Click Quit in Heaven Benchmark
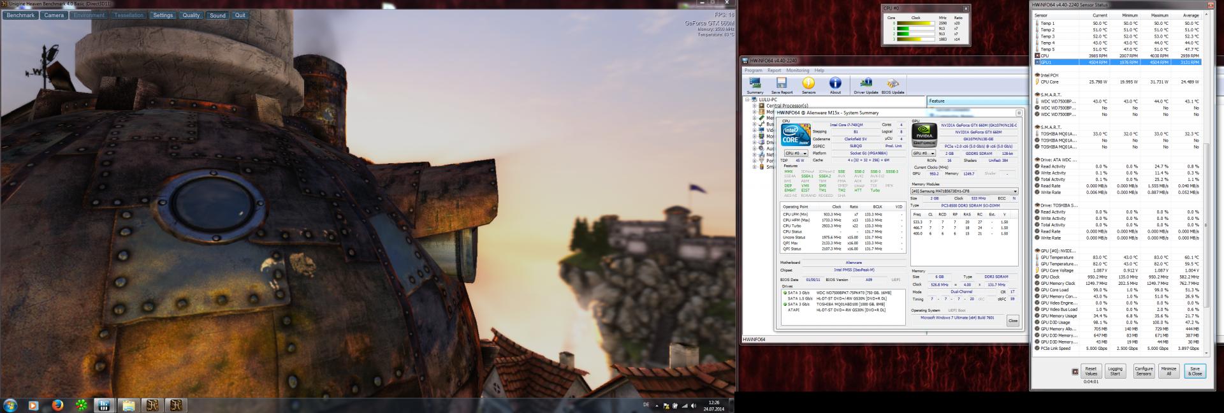This screenshot has width=1224, height=413. coord(240,15)
